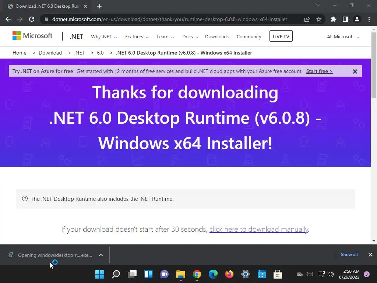The width and height of the screenshot is (377, 283).
Task: Open the .NET home link
Action: click(x=77, y=36)
